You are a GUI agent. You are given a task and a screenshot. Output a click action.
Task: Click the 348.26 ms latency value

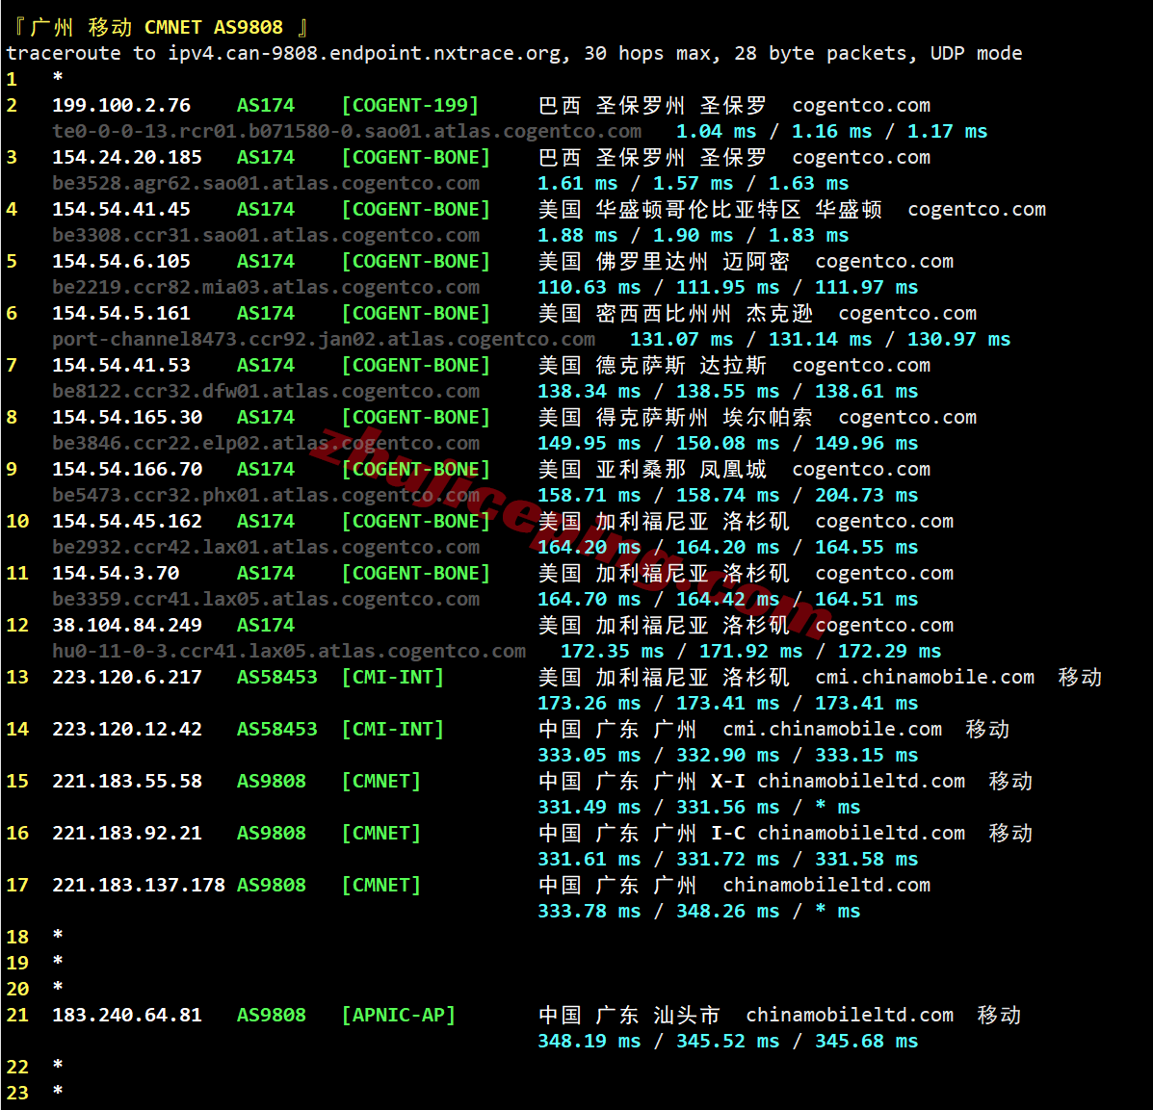coord(727,911)
